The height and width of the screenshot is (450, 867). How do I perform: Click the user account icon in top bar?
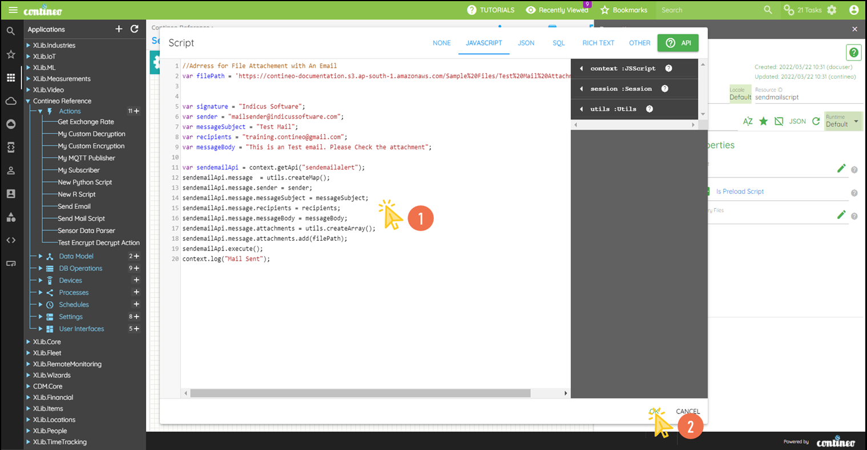click(854, 10)
